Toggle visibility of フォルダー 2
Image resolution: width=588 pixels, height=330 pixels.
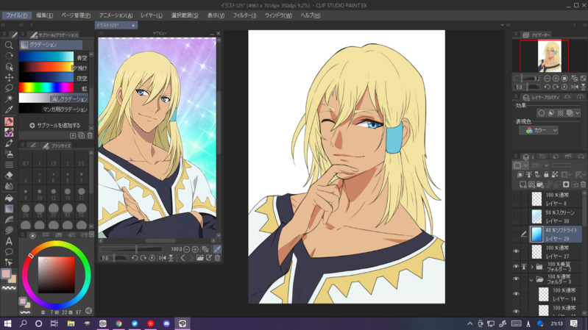[x=516, y=267]
